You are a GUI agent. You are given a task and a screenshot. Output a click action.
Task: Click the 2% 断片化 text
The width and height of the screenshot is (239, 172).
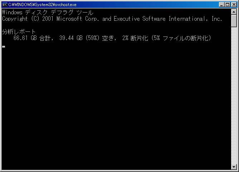135,38
